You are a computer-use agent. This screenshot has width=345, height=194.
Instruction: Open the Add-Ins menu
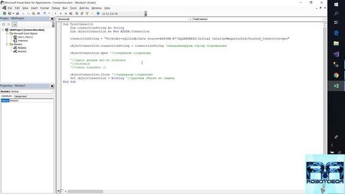click(84, 8)
